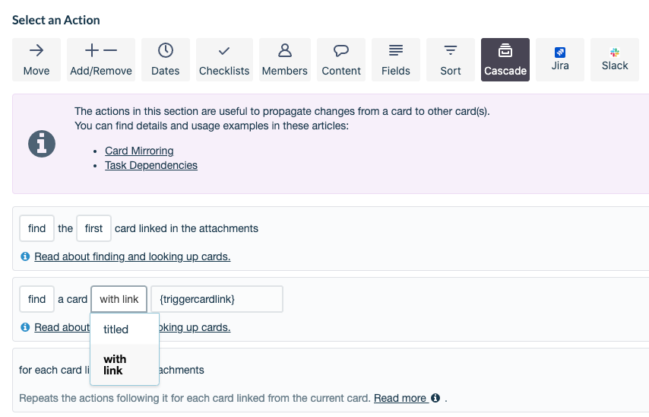Click the large info icon in the purple banner
Screen dimensions: 649x417
tap(42, 144)
